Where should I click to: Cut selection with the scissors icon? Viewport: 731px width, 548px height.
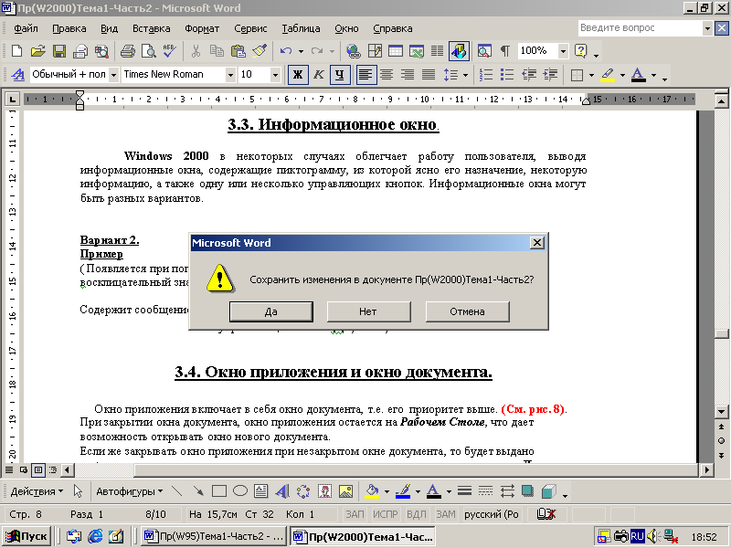click(x=196, y=51)
